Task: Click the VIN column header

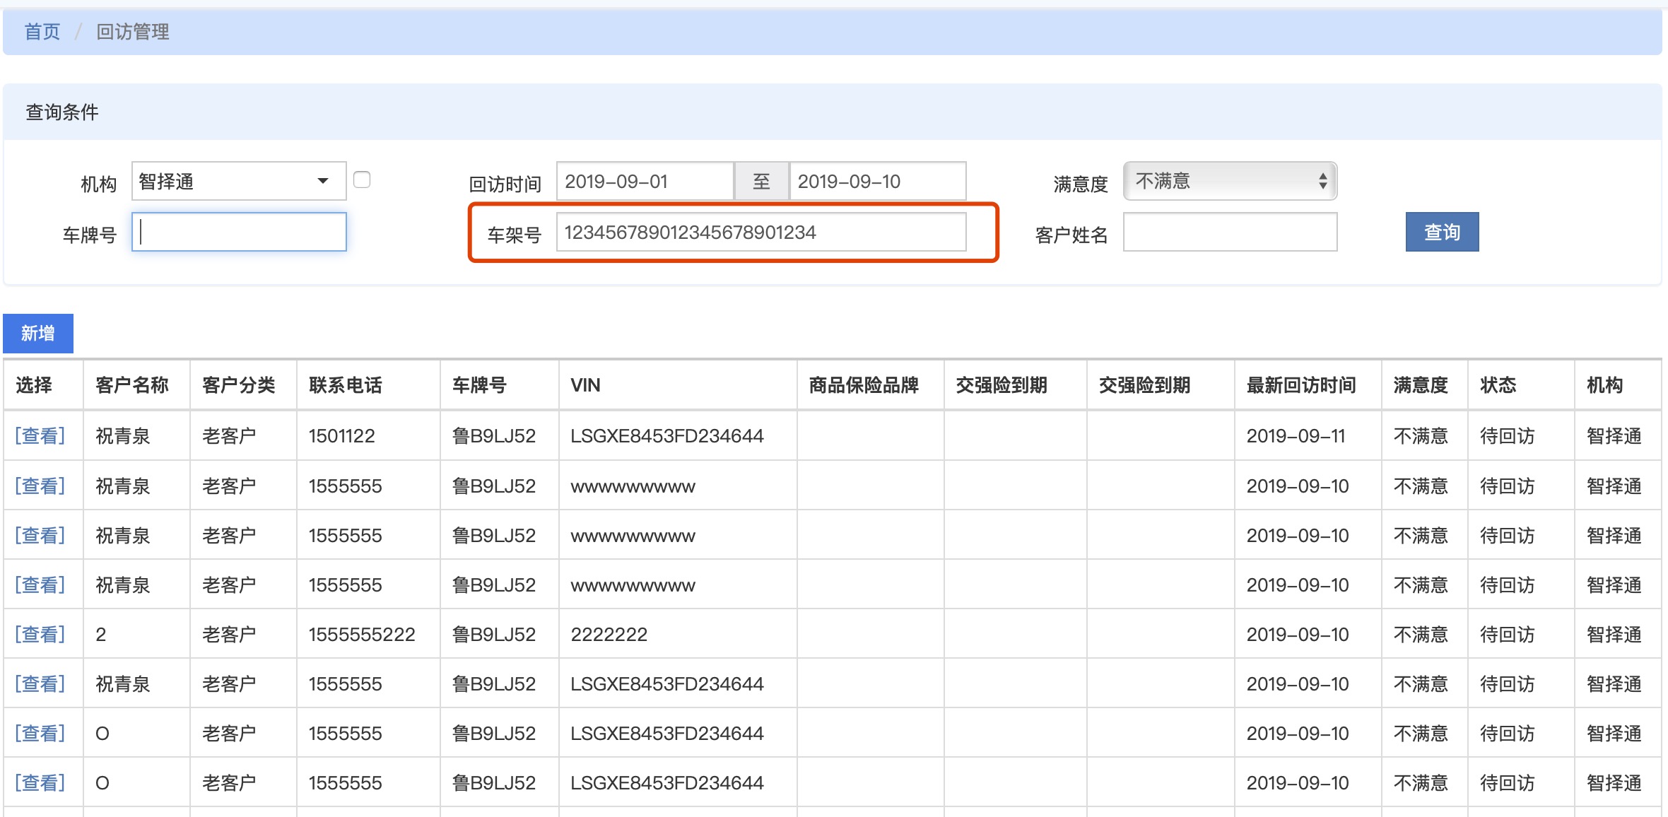Action: pyautogui.click(x=585, y=385)
